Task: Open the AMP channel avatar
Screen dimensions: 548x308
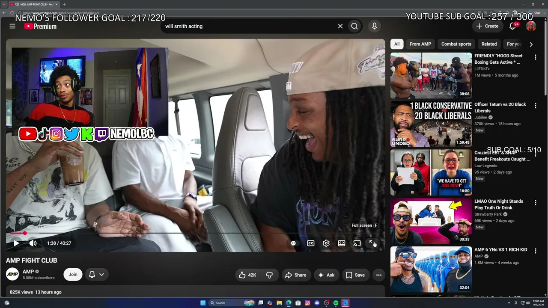Action: pos(12,274)
